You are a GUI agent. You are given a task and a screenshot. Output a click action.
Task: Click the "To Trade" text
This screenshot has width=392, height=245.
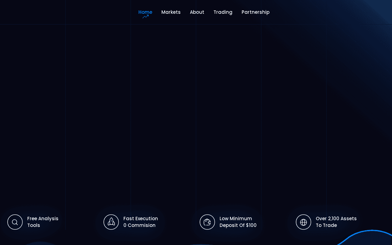(x=326, y=225)
